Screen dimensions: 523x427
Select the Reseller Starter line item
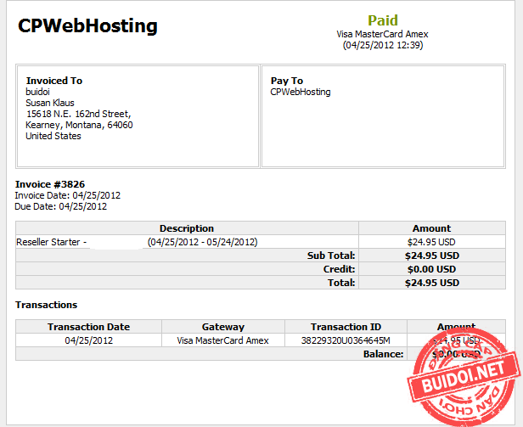pos(52,242)
